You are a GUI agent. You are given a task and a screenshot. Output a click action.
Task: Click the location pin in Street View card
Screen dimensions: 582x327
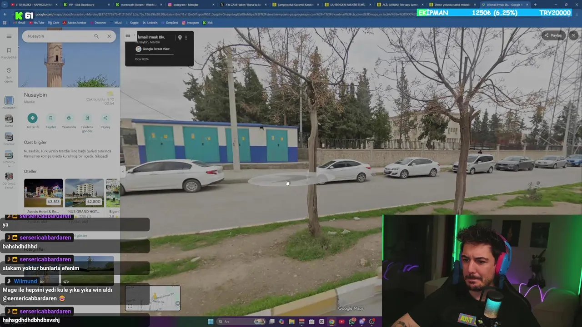click(x=180, y=38)
